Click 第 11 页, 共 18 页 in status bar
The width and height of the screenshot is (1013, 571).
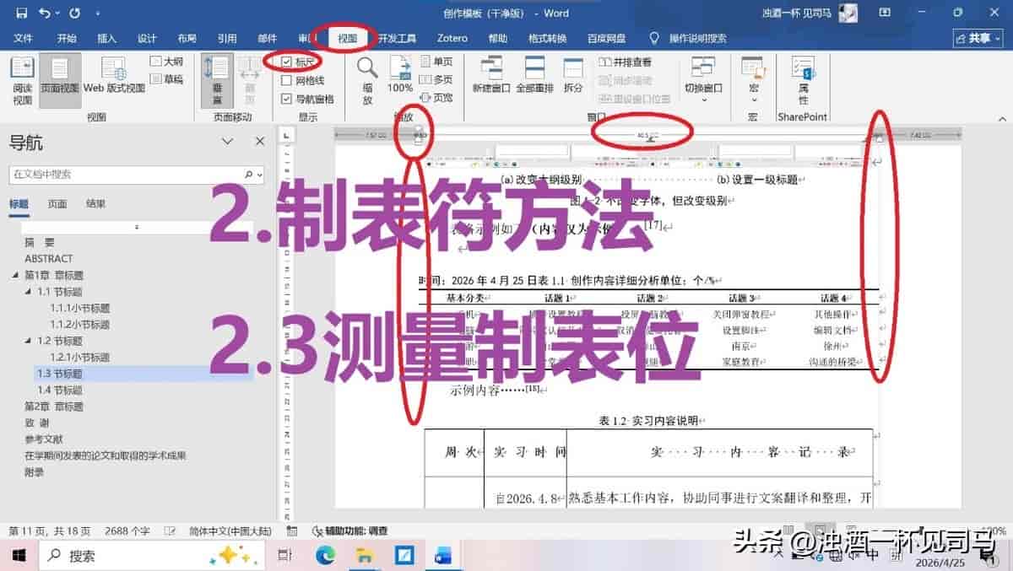(x=49, y=531)
